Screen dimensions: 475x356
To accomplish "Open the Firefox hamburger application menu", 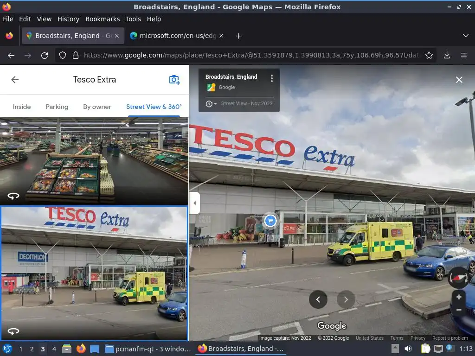I will 464,55.
